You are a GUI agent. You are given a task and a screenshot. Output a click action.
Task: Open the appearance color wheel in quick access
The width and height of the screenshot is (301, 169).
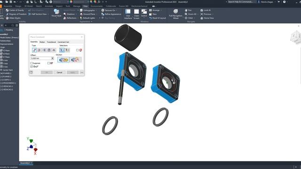[x=71, y=2]
